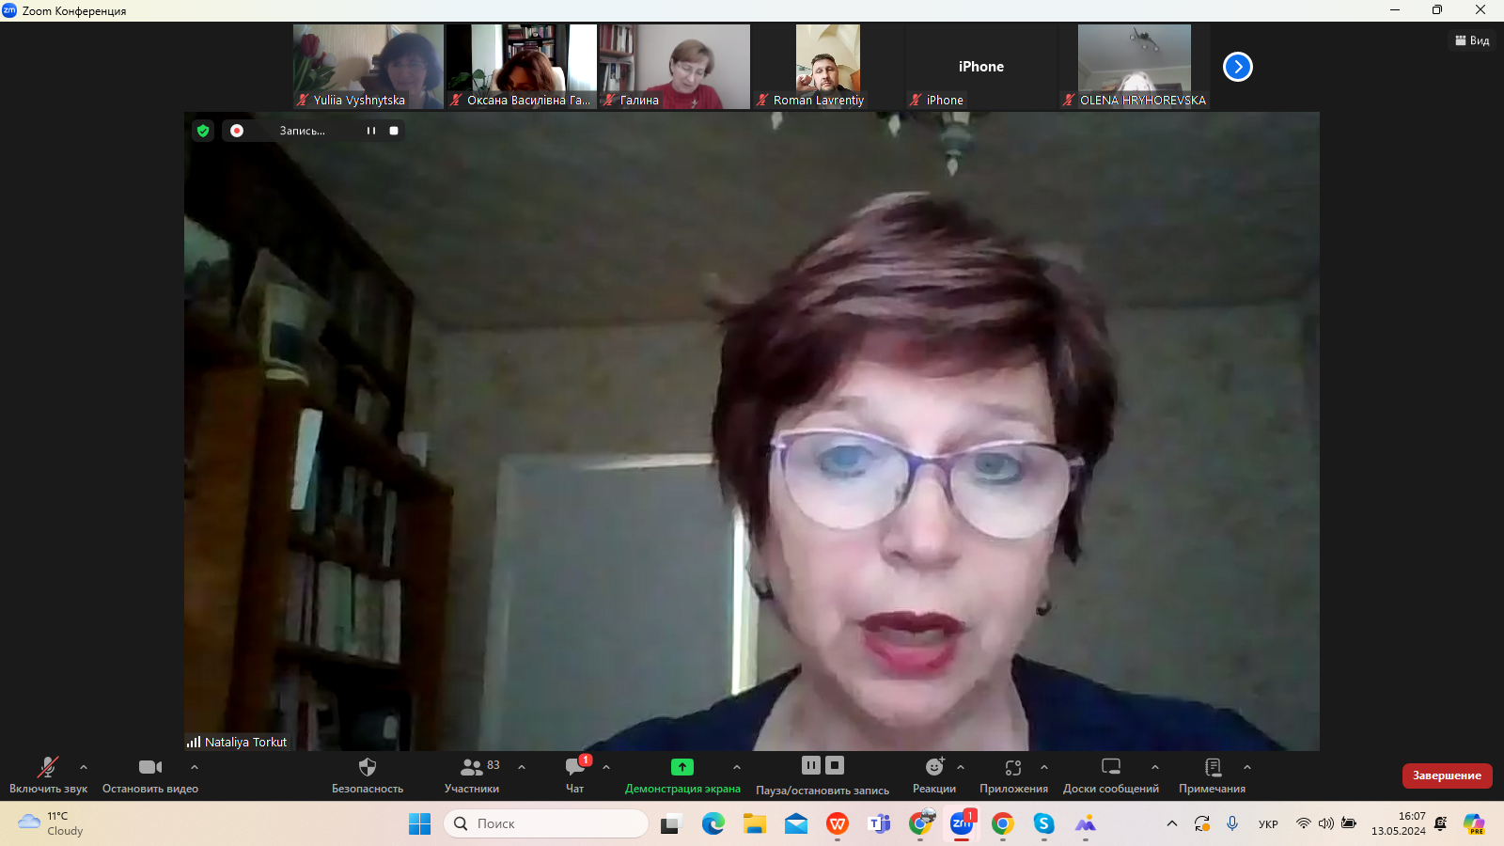
Task: Open the Вид view menu
Action: click(x=1472, y=40)
